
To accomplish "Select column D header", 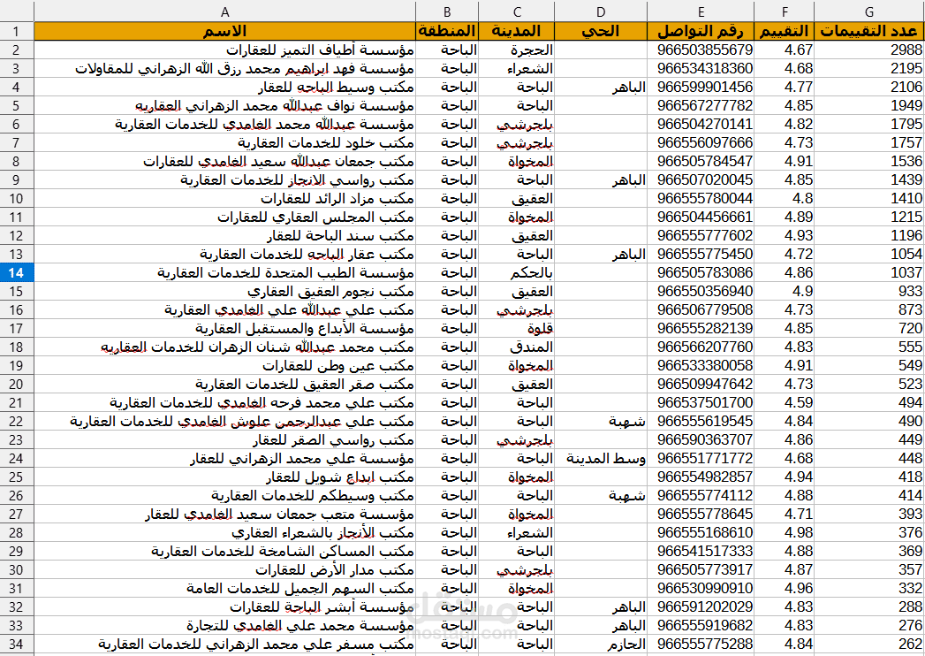I will 601,11.
